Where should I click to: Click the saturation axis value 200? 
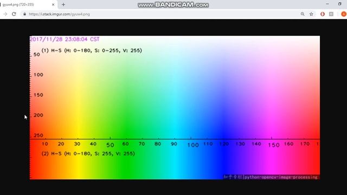38,115
